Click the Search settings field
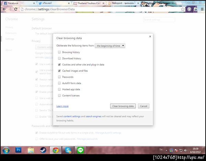The image size is (206, 161). [x=159, y=20]
